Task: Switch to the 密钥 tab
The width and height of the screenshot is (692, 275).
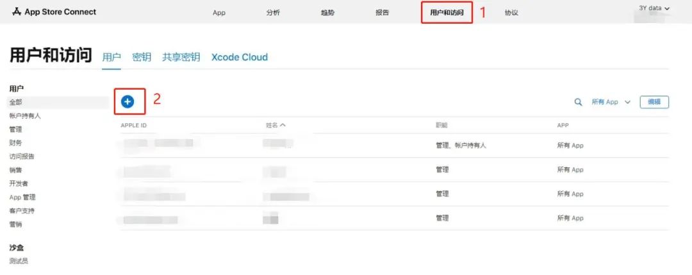Action: pyautogui.click(x=142, y=57)
